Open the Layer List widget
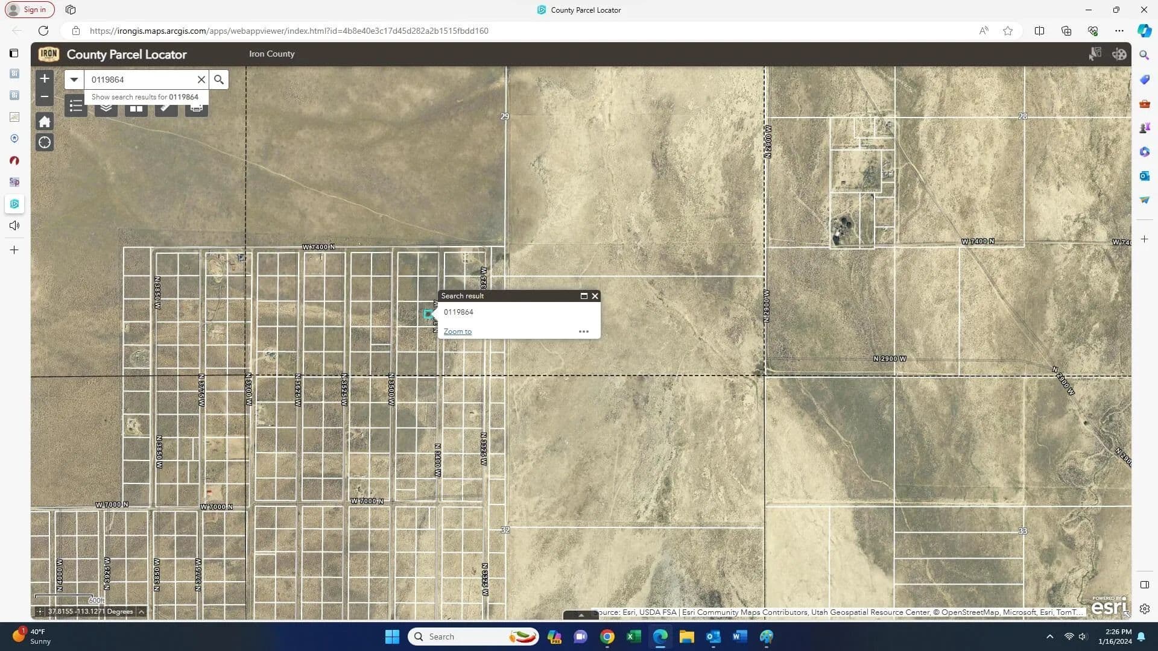Screen dimensions: 1158x651 (106, 109)
